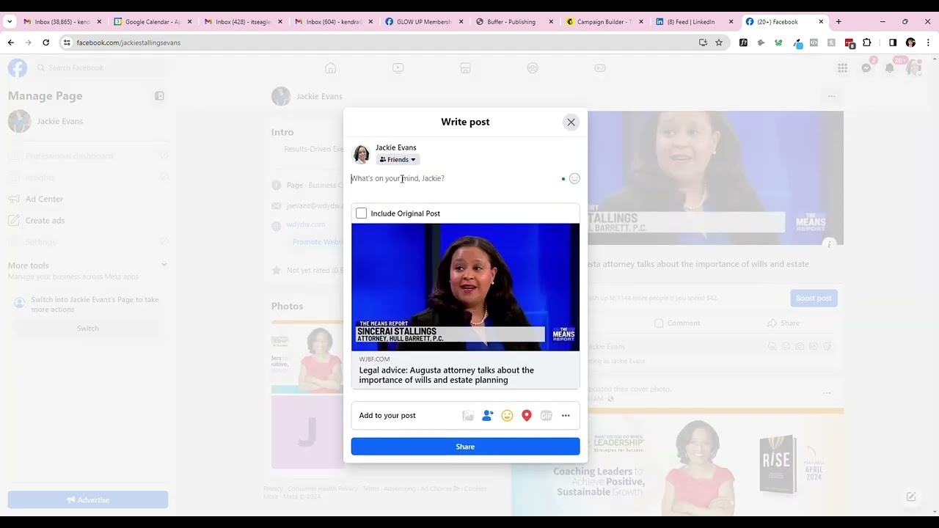
Task: Open the compose message edit icon
Action: pos(911,496)
